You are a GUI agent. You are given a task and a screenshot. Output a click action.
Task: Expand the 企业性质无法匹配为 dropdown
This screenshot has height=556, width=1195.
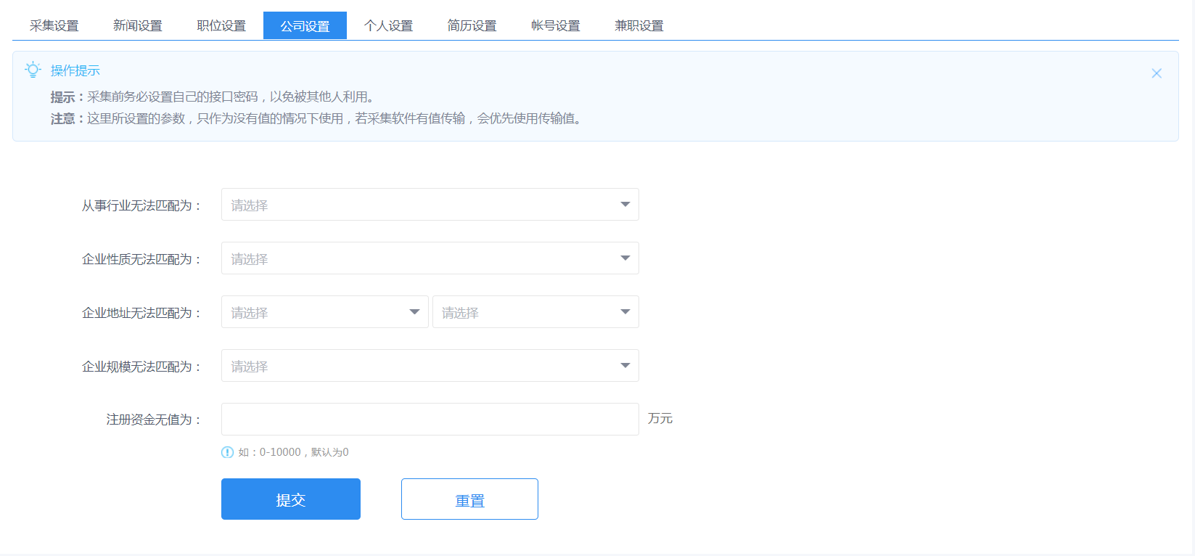tap(430, 258)
